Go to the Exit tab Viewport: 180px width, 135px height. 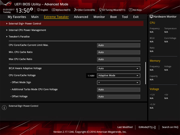[136, 17]
